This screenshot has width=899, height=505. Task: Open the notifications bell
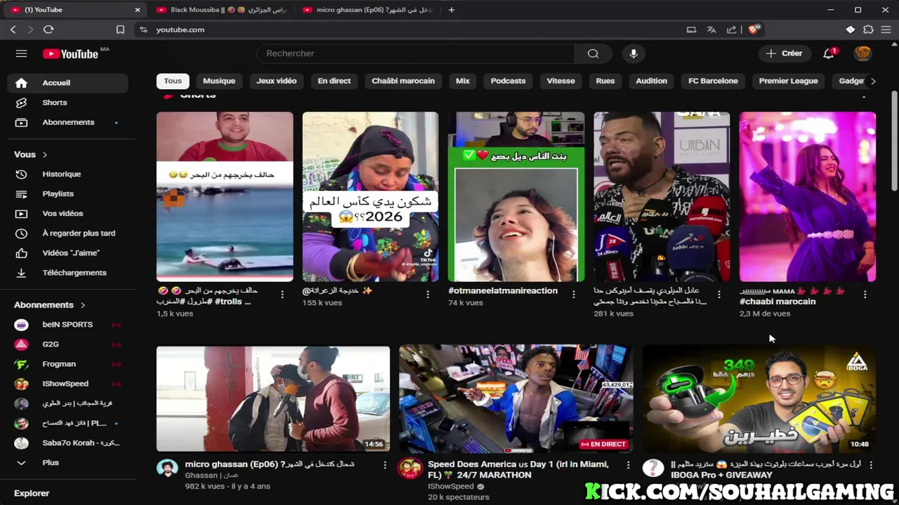829,53
